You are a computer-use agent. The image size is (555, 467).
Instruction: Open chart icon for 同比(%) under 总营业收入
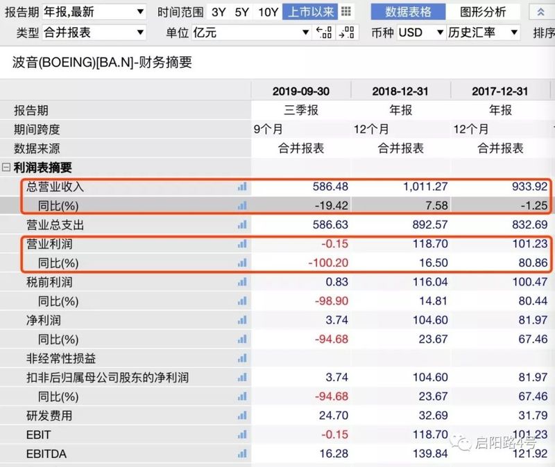[242, 206]
